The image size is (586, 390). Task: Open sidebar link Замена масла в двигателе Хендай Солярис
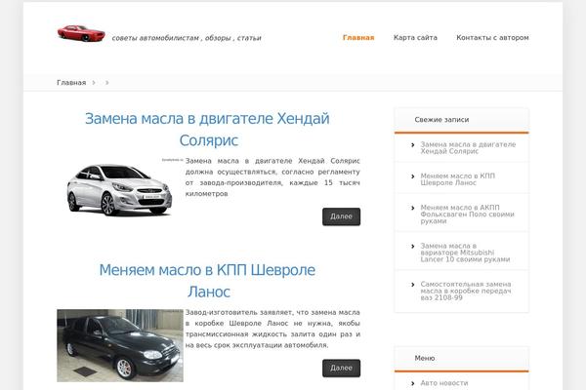pyautogui.click(x=468, y=148)
